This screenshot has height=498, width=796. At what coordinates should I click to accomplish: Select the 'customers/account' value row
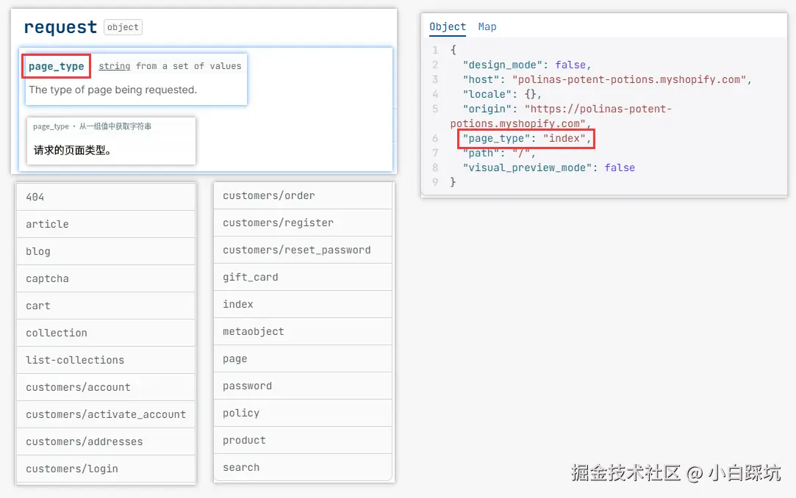(x=106, y=387)
